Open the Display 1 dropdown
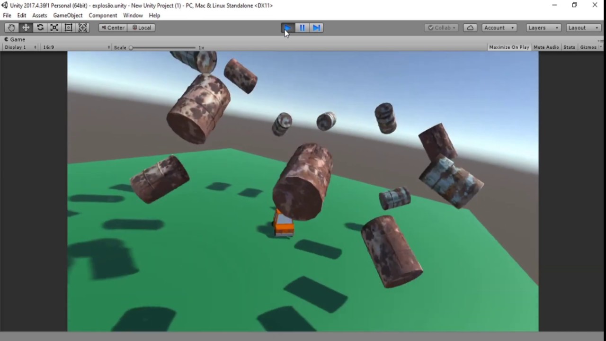The height and width of the screenshot is (341, 606). coord(20,47)
